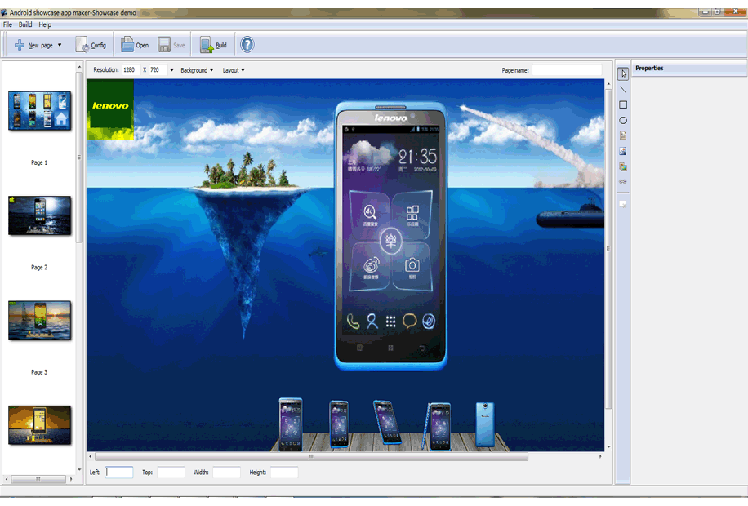The height and width of the screenshot is (506, 748).
Task: Expand the Layout dropdown
Action: [x=234, y=70]
